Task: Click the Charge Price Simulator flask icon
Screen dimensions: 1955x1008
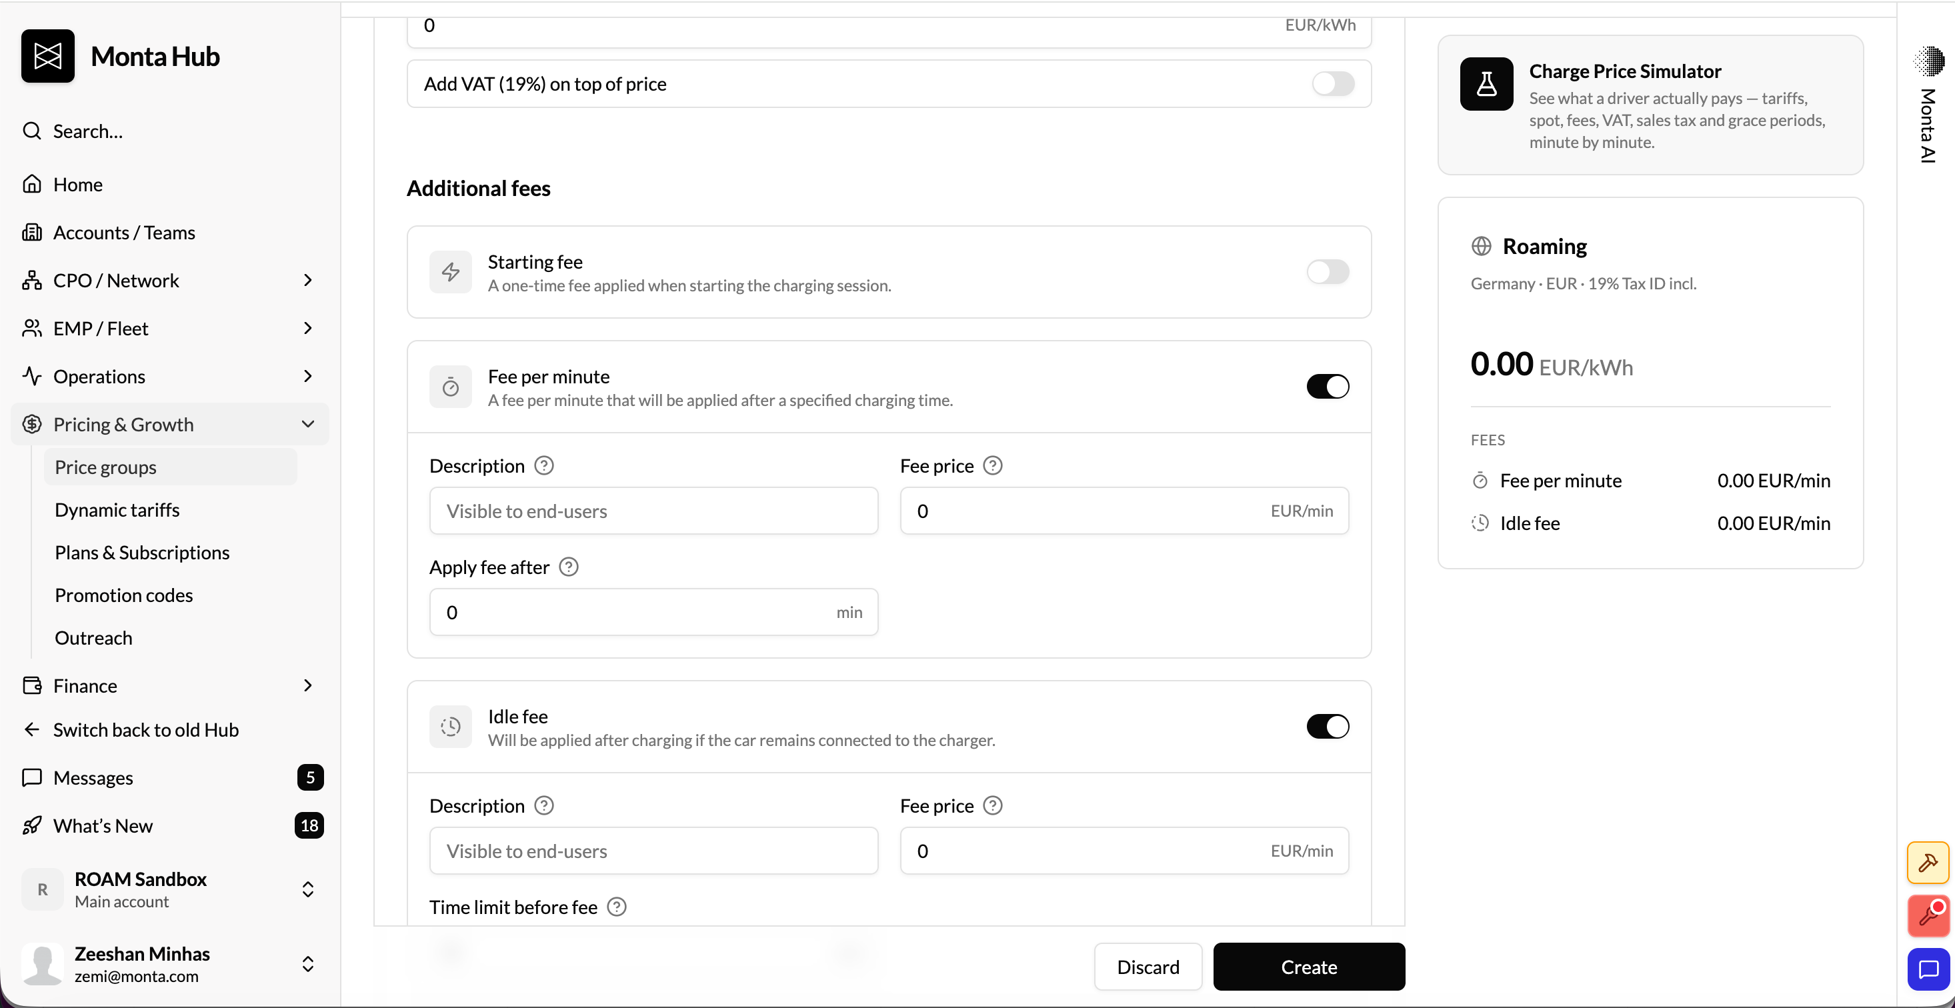Action: click(1486, 84)
